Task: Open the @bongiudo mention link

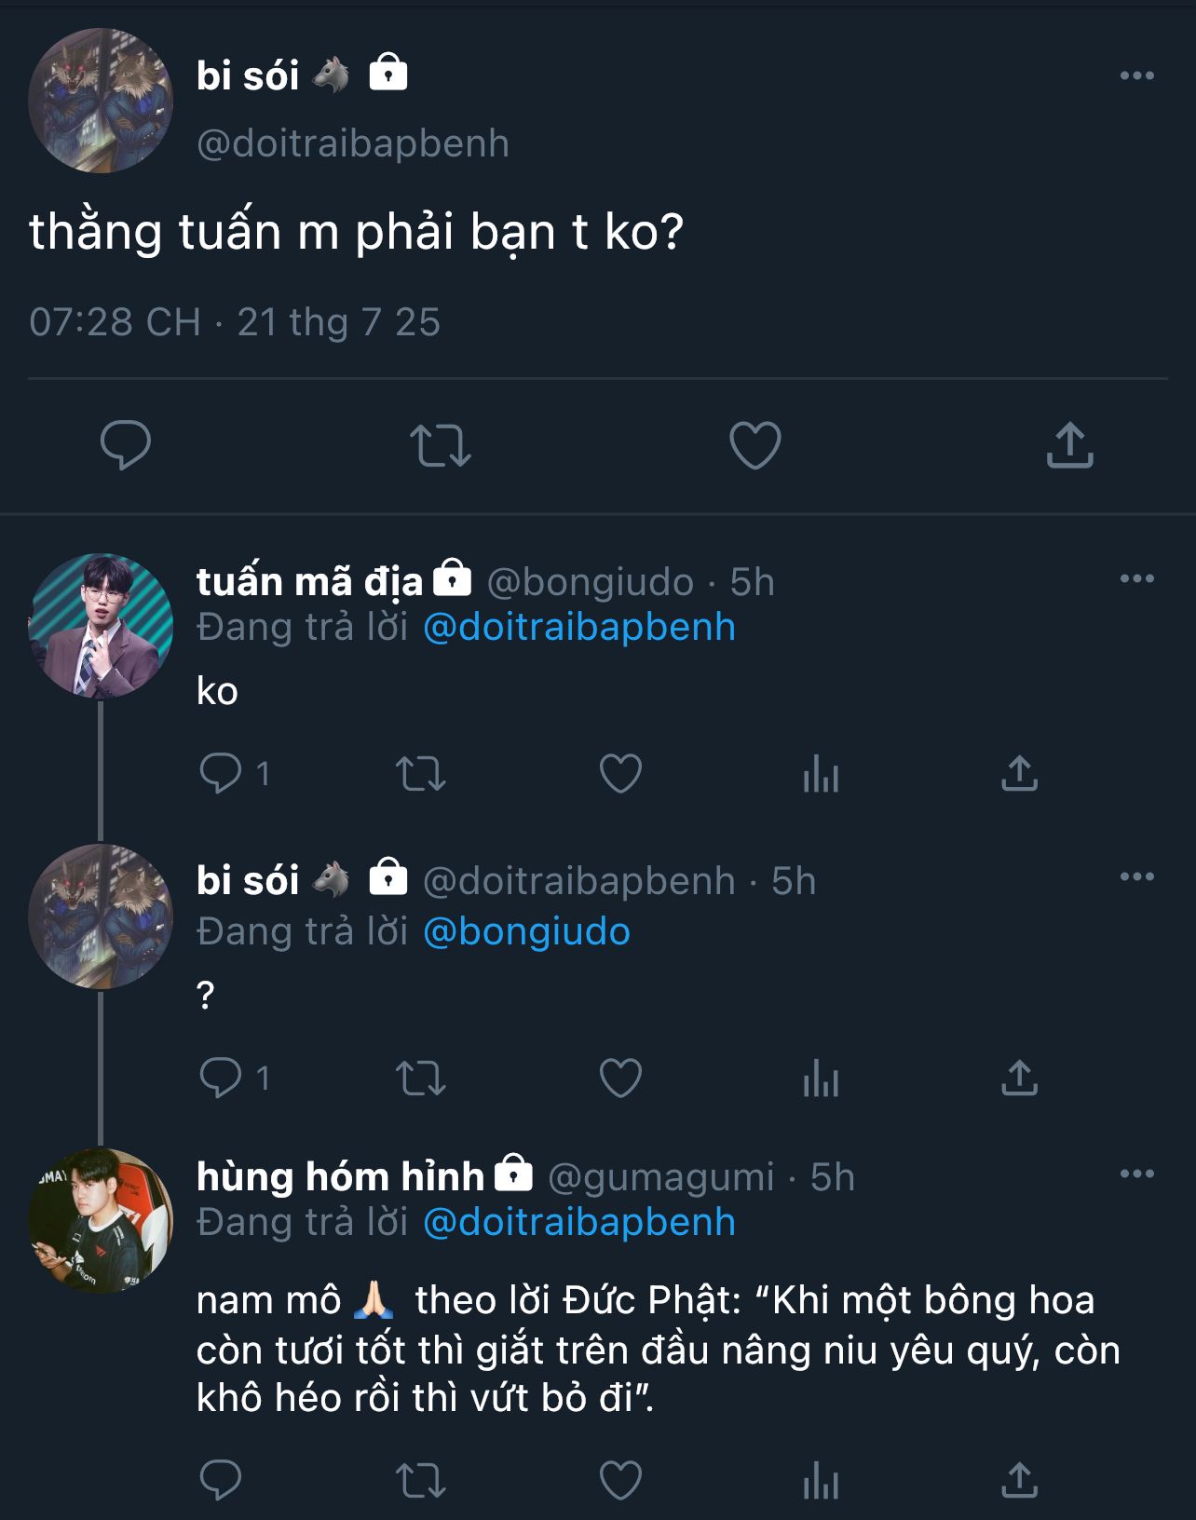Action: (x=526, y=931)
